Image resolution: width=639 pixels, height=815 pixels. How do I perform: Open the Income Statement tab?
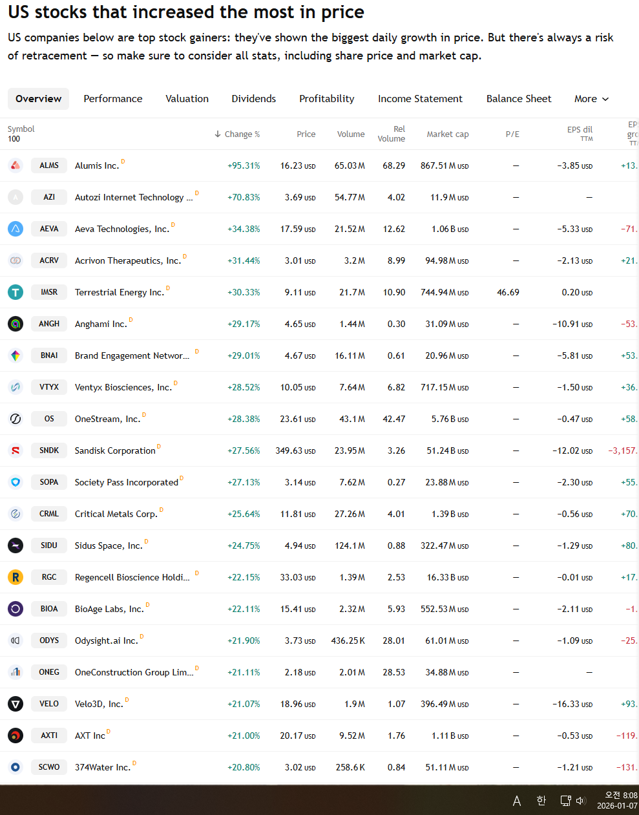(x=420, y=99)
